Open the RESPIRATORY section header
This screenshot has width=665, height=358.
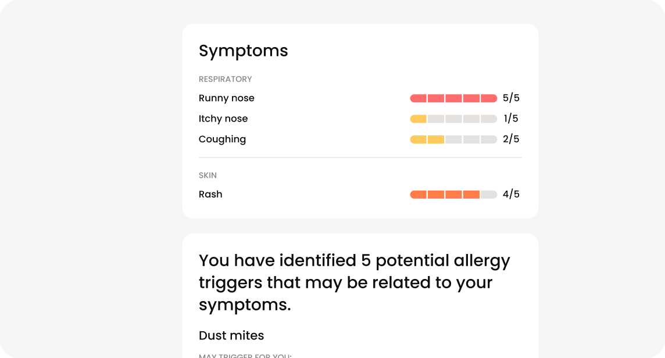pyautogui.click(x=226, y=79)
